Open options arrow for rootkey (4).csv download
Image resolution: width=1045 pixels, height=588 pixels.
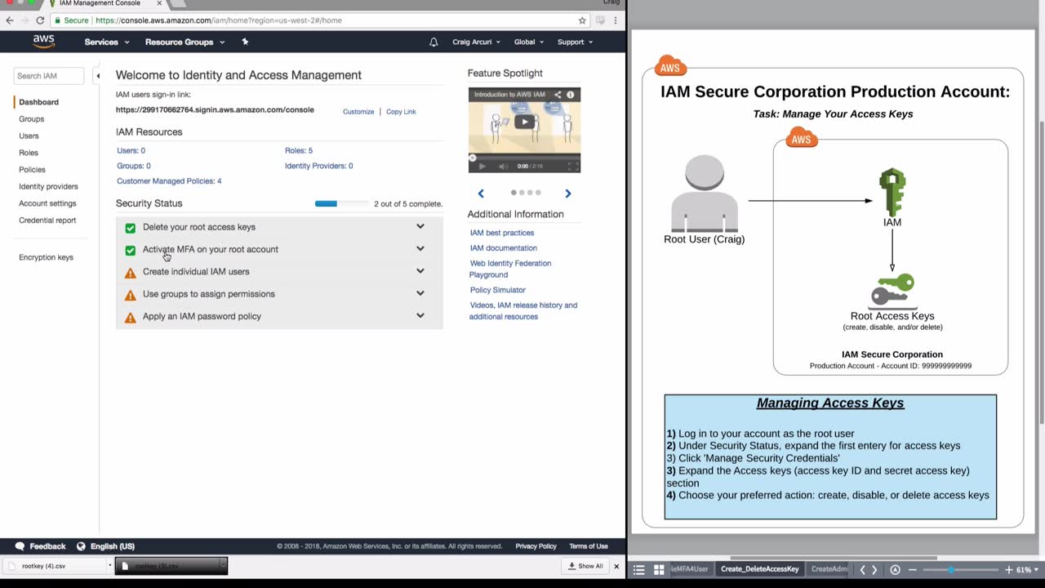pos(109,565)
